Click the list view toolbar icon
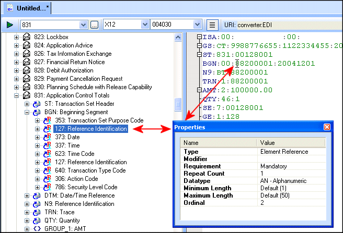343x233 pixels. [x=212, y=24]
